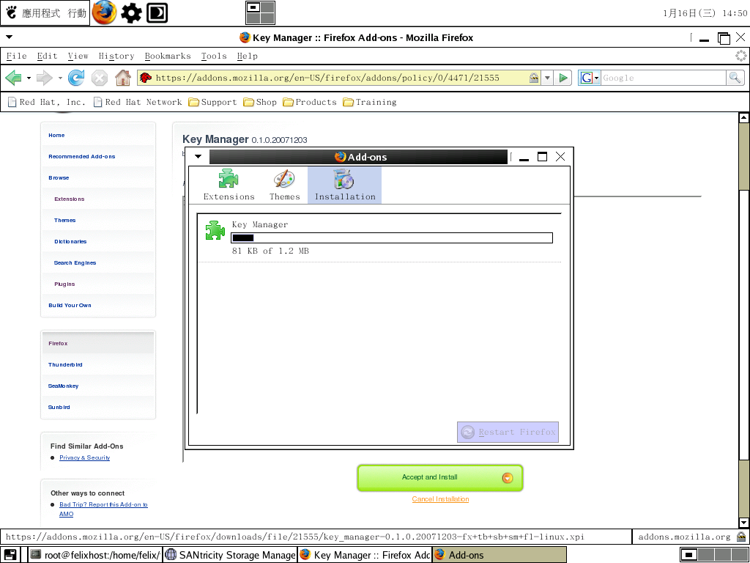Image resolution: width=750 pixels, height=563 pixels.
Task: Open Plugins sidebar link
Action: [x=64, y=284]
